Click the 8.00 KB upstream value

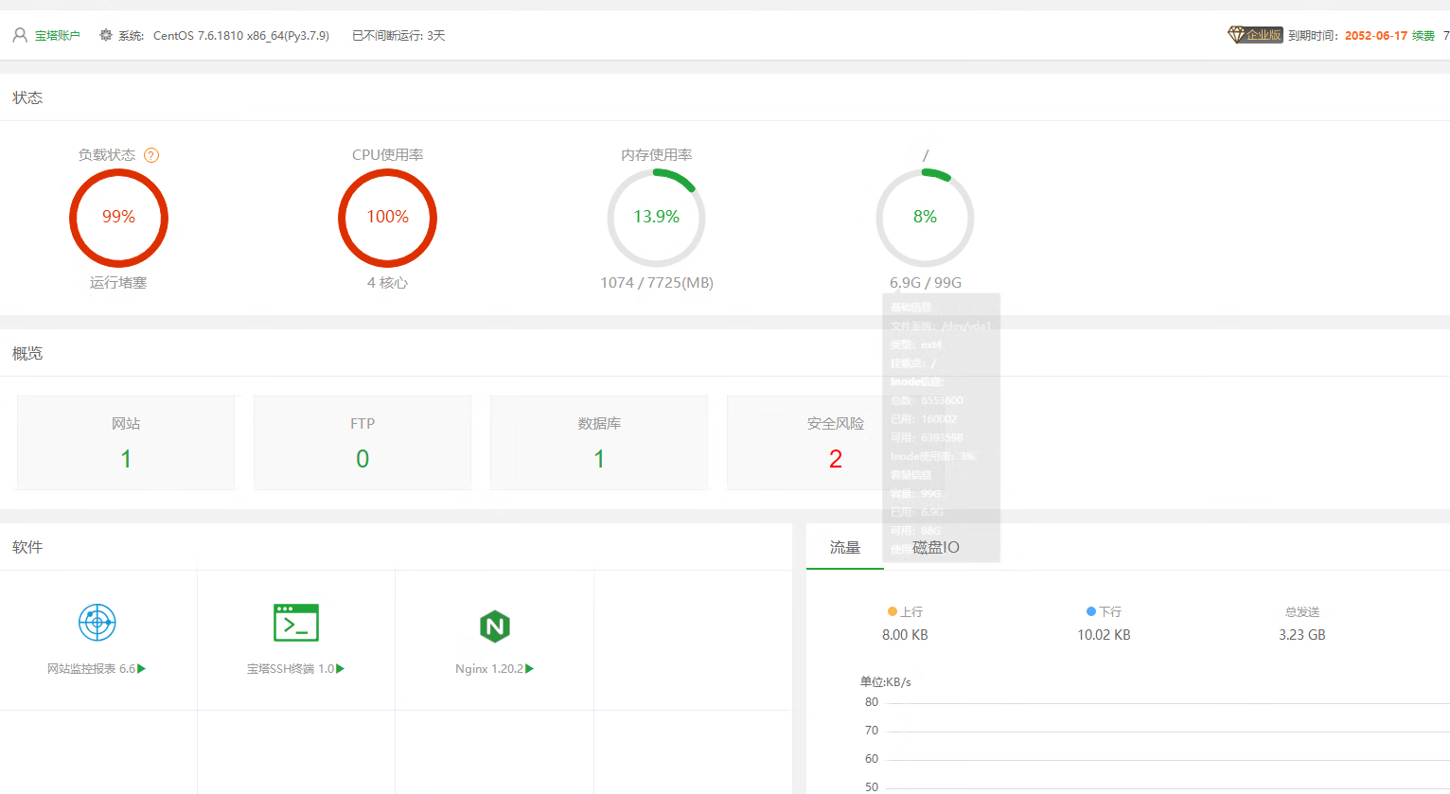[x=905, y=635]
